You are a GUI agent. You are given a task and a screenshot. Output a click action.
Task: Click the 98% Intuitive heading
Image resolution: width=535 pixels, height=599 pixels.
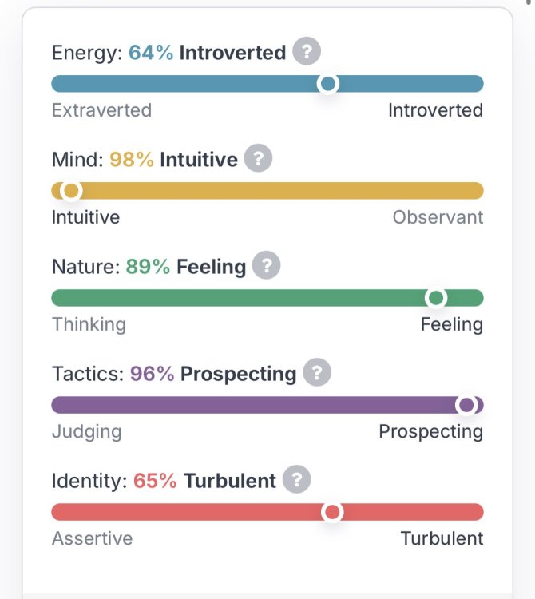pos(174,159)
